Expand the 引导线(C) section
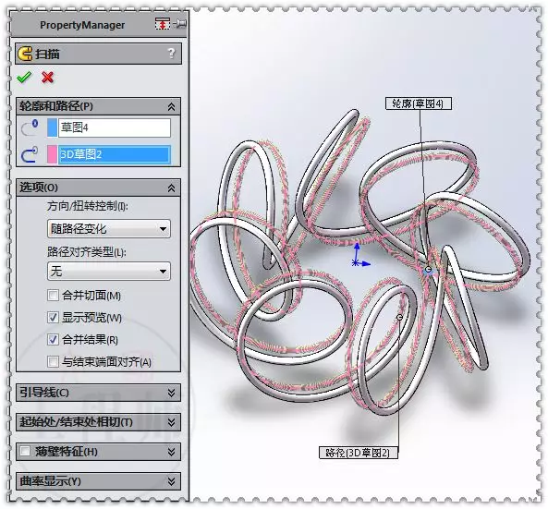 coord(98,393)
